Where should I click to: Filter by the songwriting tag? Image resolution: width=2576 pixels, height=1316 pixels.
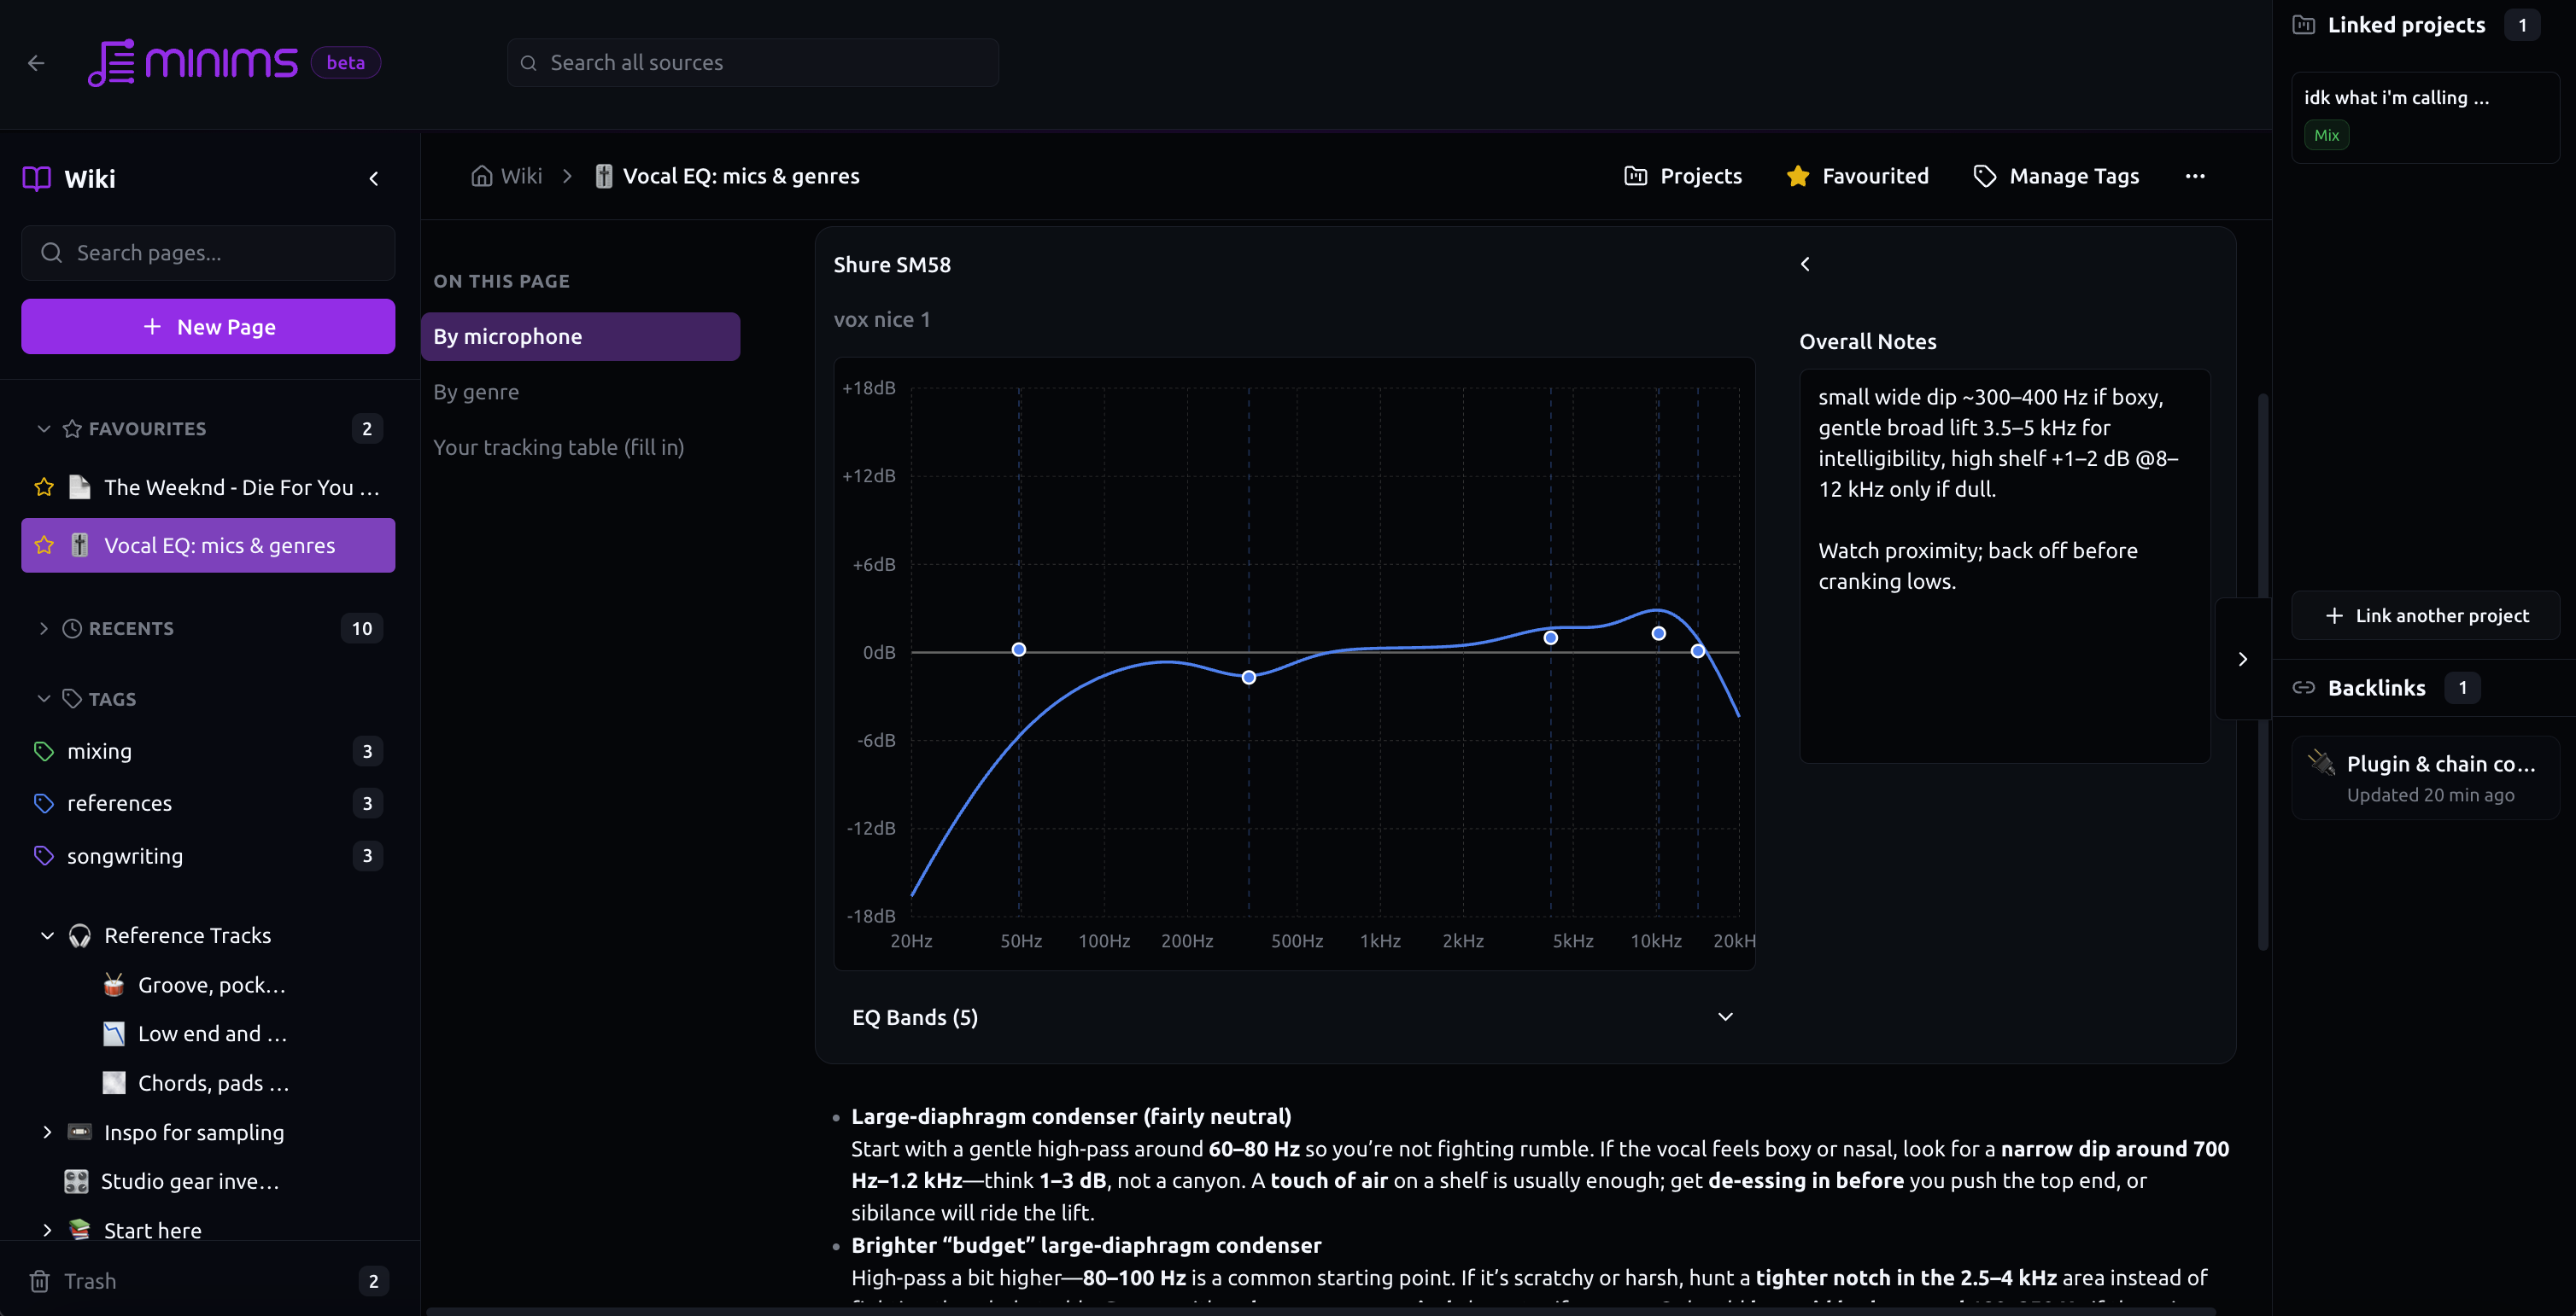point(208,856)
